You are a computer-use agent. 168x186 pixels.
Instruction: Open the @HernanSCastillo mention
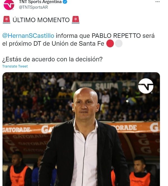pyautogui.click(x=28, y=36)
